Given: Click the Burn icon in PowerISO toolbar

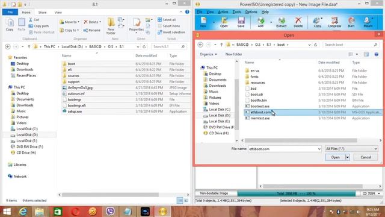Looking at the screenshot, I should coord(351,22).
